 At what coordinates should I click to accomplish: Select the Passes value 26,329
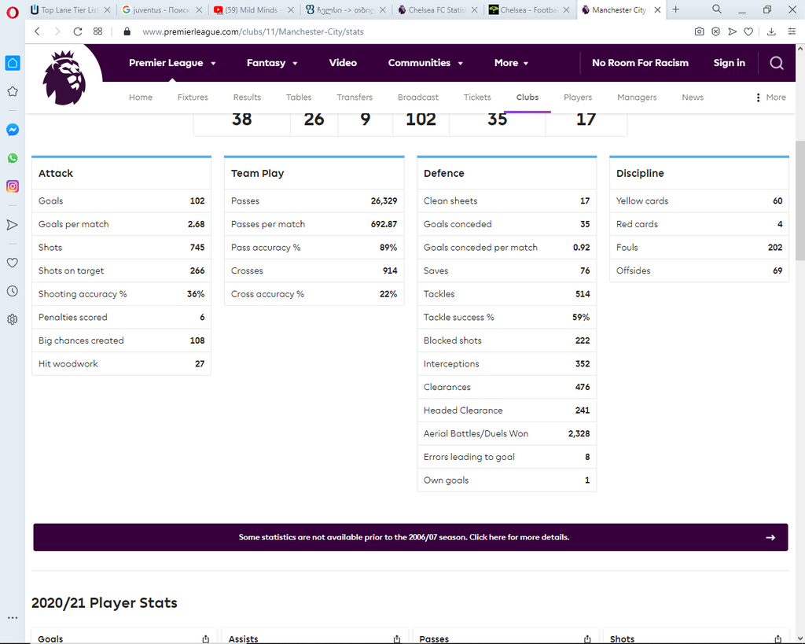click(384, 201)
